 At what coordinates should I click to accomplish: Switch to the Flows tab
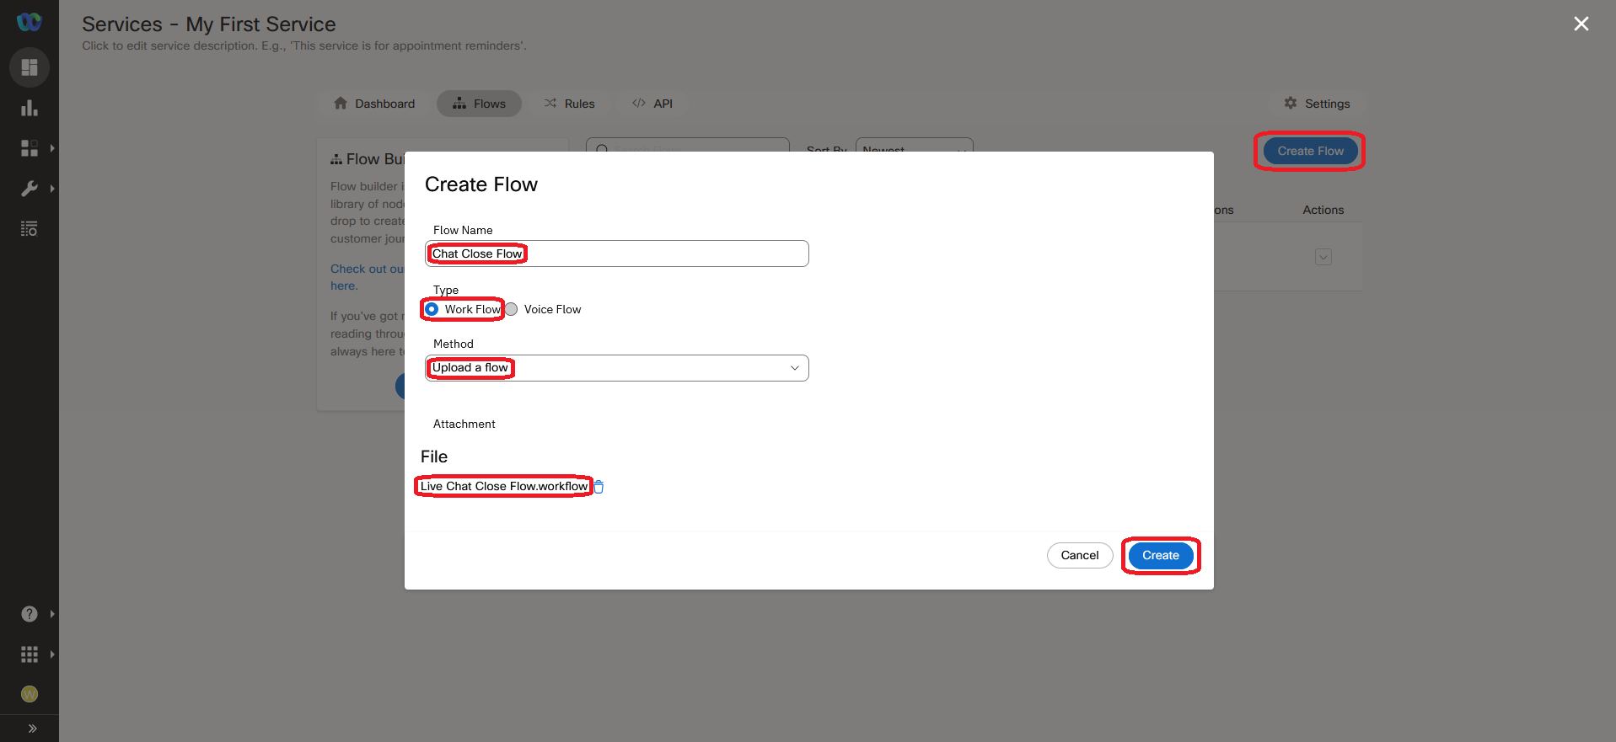coord(479,104)
